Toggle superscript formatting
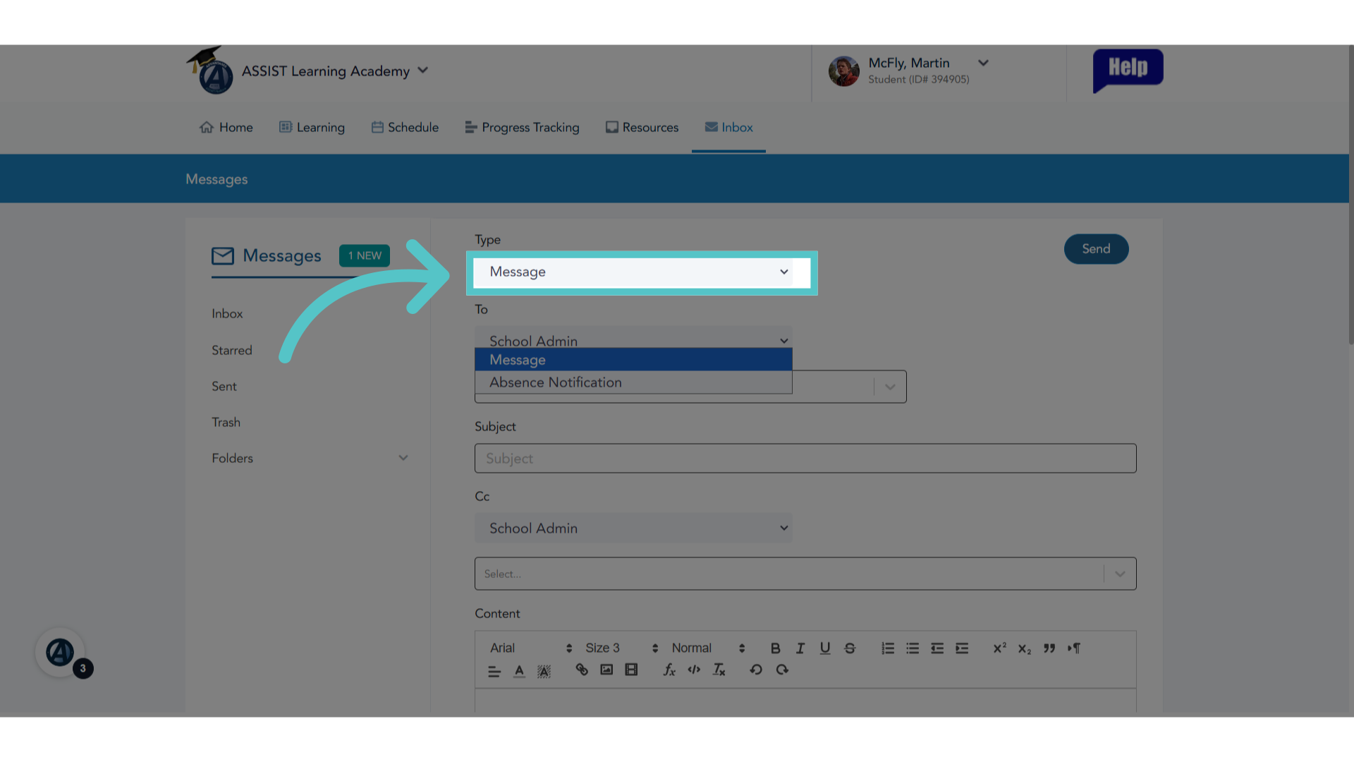 click(999, 648)
